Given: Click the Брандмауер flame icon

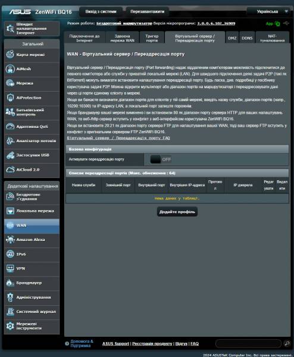Looking at the screenshot, I should [10, 283].
